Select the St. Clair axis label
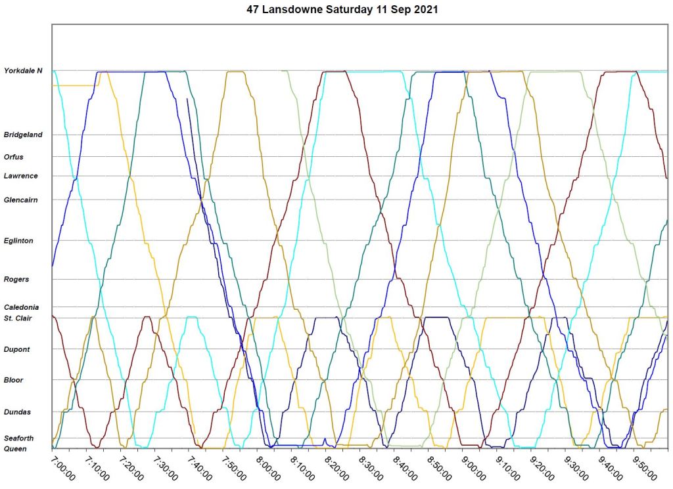The image size is (673, 489). point(18,318)
